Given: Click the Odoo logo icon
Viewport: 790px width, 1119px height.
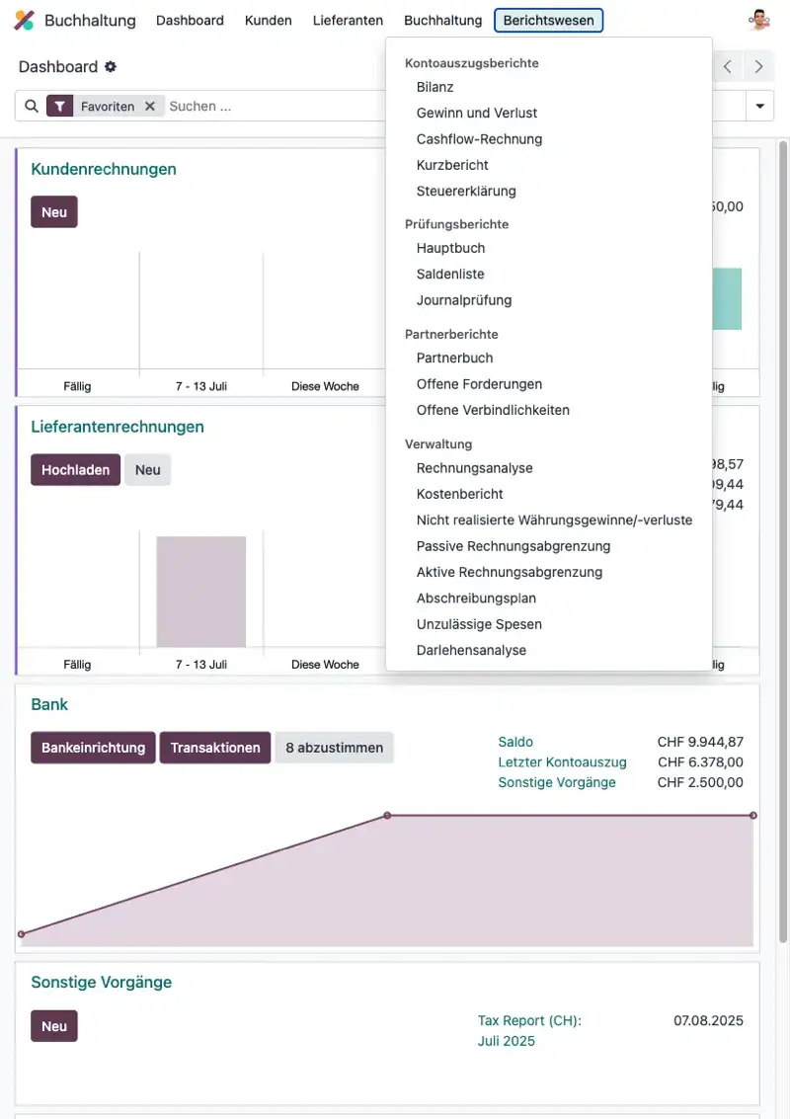Looking at the screenshot, I should 24,20.
